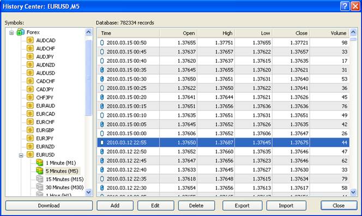The image size is (362, 216).
Task: Click the Volume column header
Action: 330,33
